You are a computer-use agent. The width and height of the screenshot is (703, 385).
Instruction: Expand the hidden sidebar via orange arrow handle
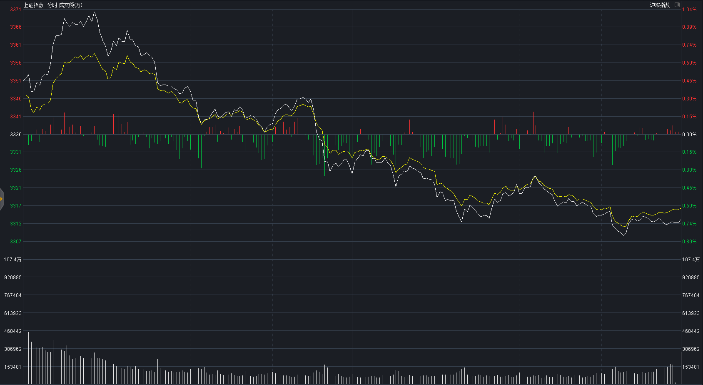[2, 199]
